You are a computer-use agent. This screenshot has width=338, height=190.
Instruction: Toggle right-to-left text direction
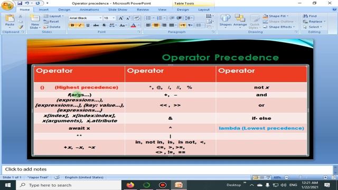coord(190,25)
